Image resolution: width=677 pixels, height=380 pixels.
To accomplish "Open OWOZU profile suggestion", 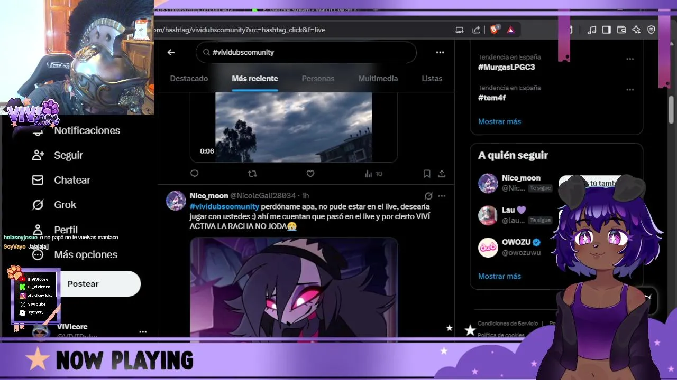I will click(x=516, y=242).
